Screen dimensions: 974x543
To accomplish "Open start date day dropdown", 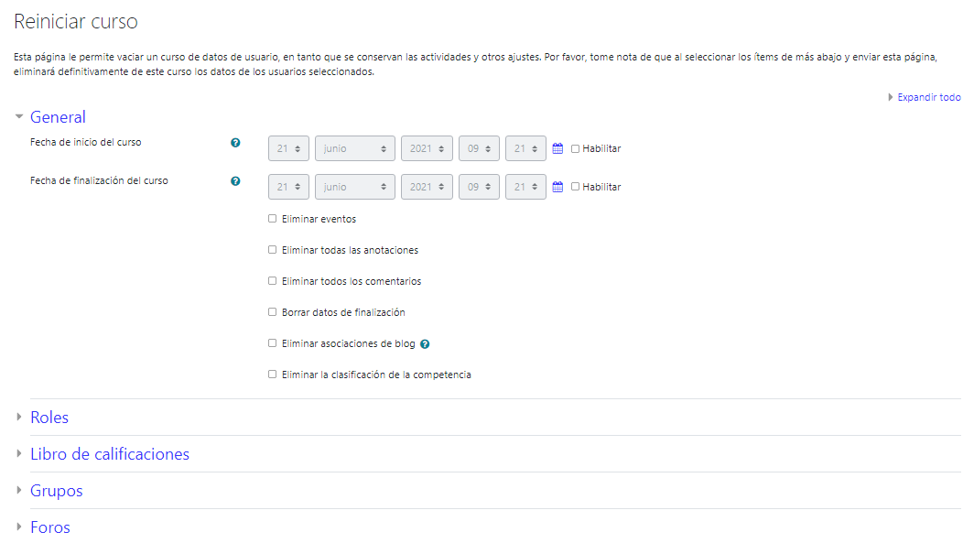I will (288, 148).
